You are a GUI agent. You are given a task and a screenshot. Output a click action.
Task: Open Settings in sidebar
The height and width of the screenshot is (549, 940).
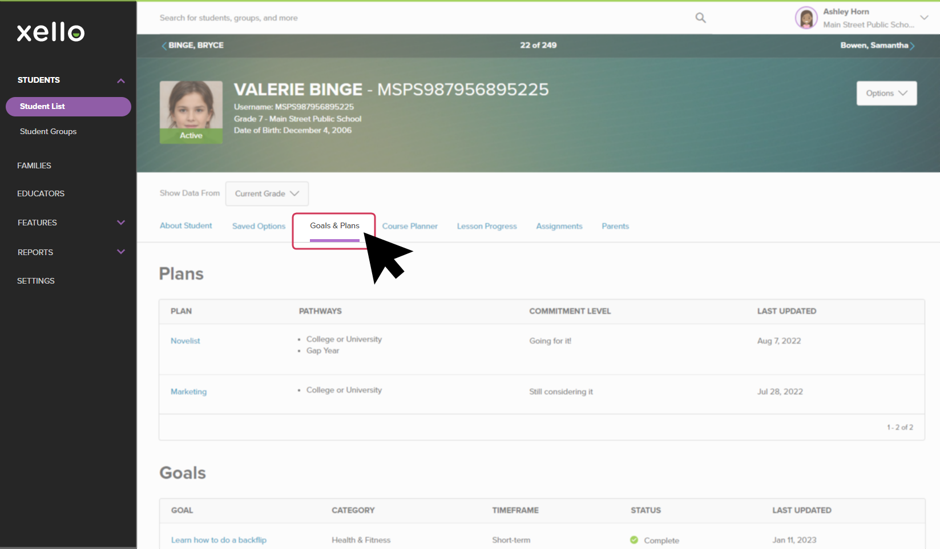click(36, 281)
